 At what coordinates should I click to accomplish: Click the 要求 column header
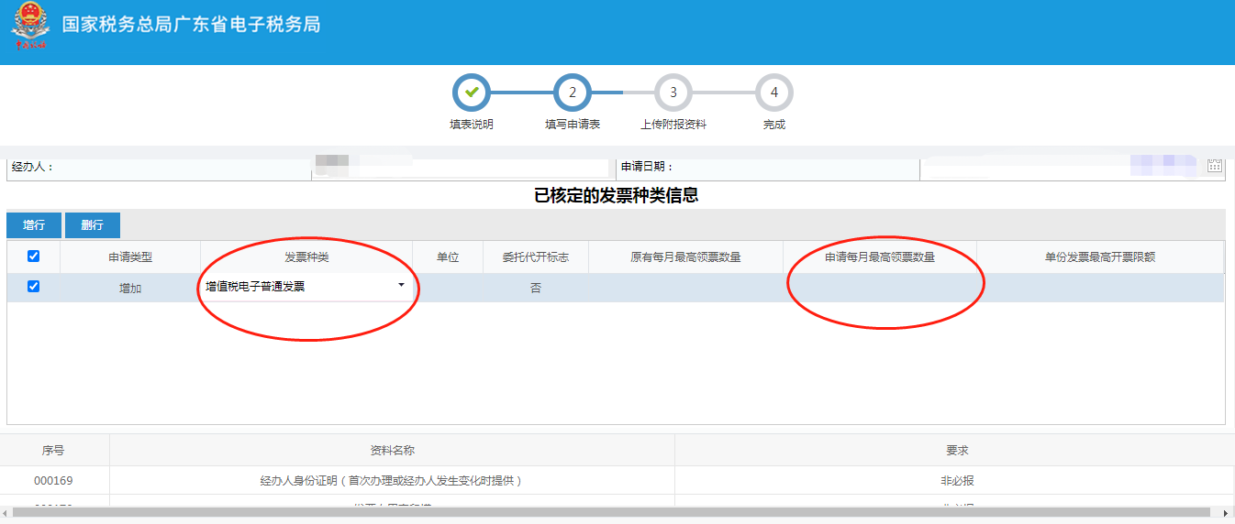[957, 451]
